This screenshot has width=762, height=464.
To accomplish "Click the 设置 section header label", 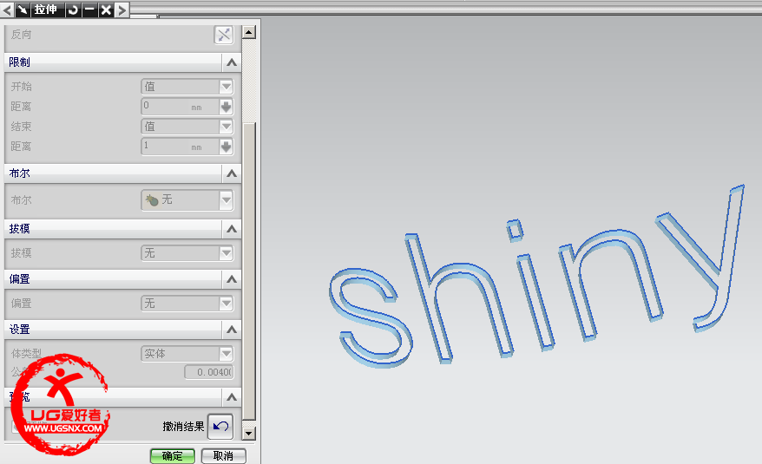I will pos(19,330).
